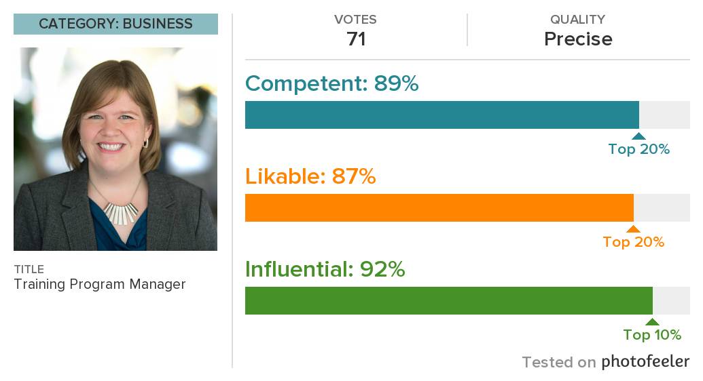Click the QUALITY column header

click(578, 19)
